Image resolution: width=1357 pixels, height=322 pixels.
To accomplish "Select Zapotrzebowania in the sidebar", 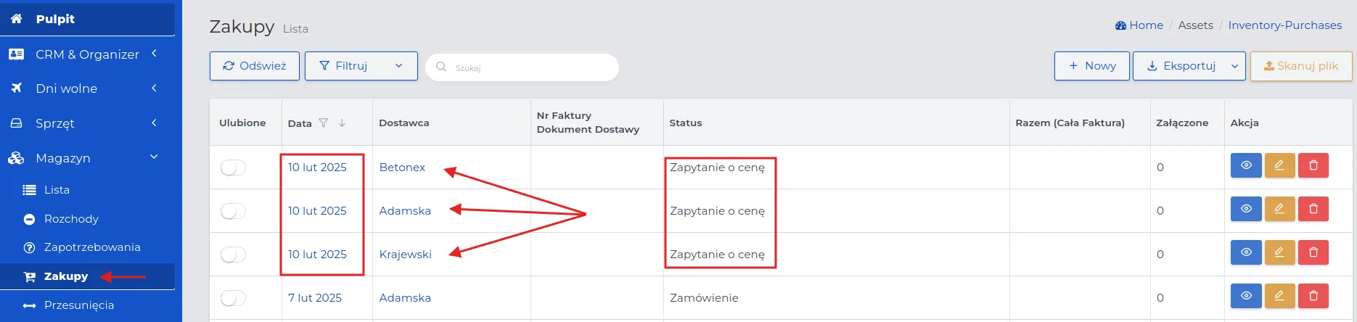I will point(92,247).
